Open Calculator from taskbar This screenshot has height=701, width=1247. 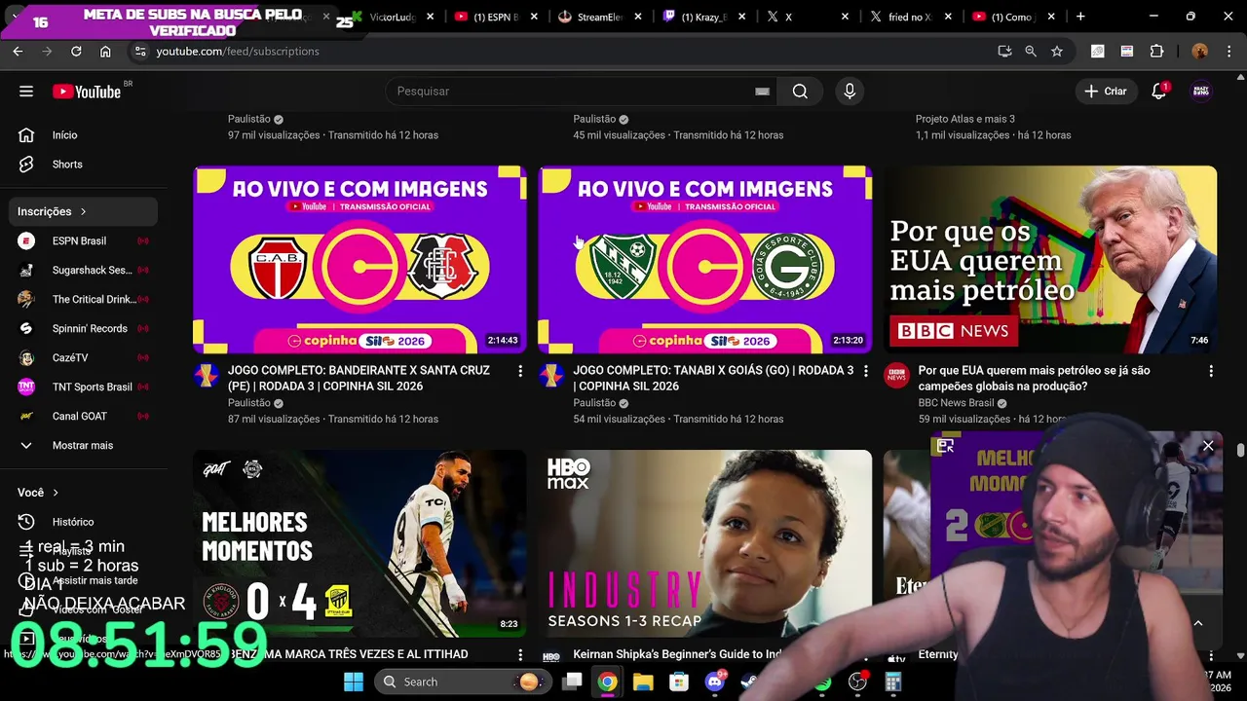tap(892, 682)
